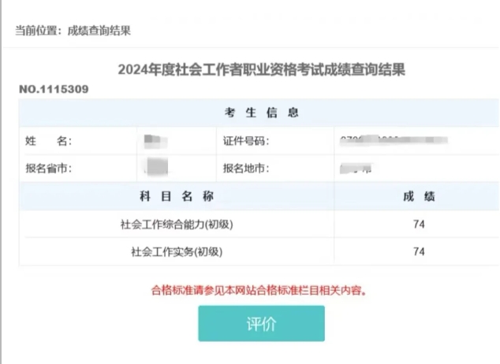
Task: Click the 2024年度 exam results page title
Action: (x=261, y=69)
